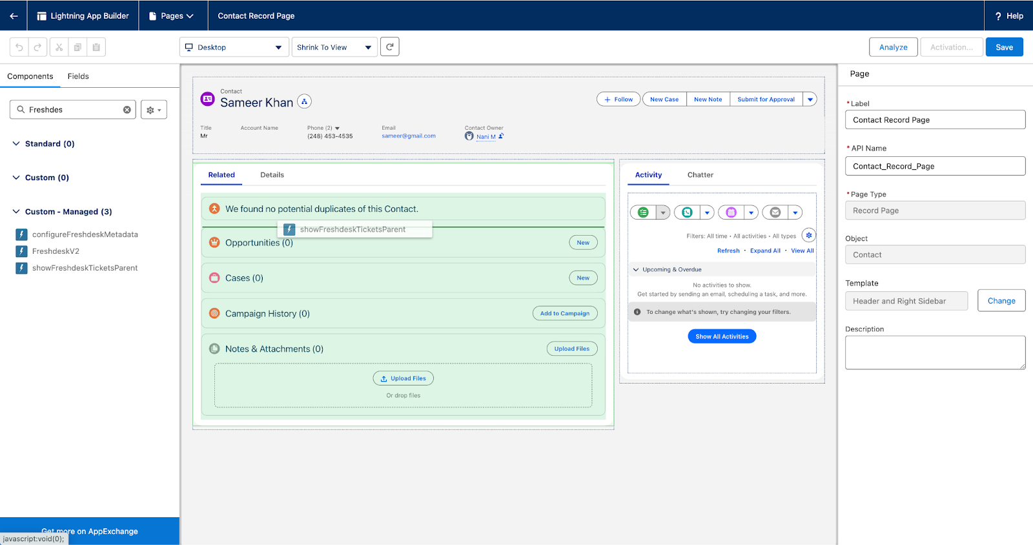The height and width of the screenshot is (545, 1033).
Task: Select the Activity tab
Action: tap(648, 175)
